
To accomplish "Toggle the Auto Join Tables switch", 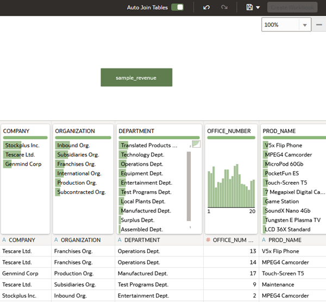I will [x=177, y=7].
